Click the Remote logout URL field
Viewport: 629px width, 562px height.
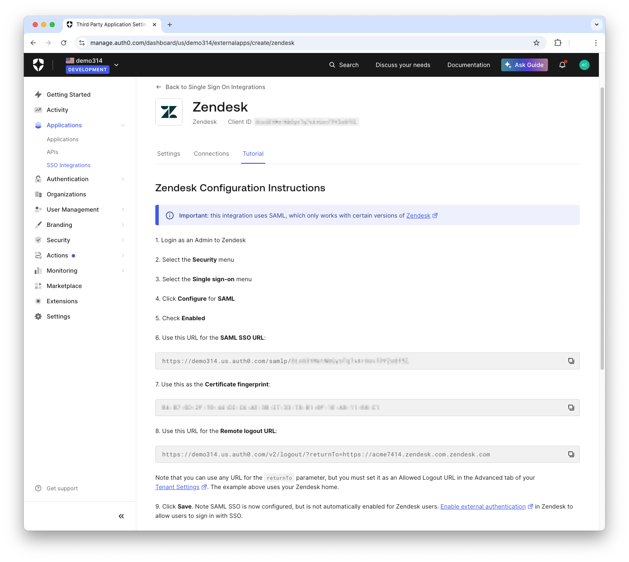[x=367, y=454]
